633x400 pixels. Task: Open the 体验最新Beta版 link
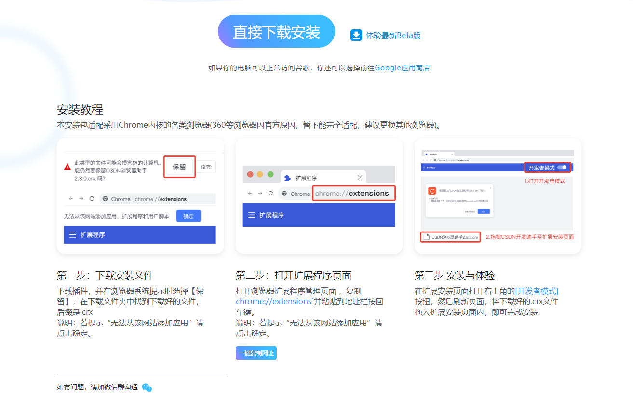click(393, 35)
